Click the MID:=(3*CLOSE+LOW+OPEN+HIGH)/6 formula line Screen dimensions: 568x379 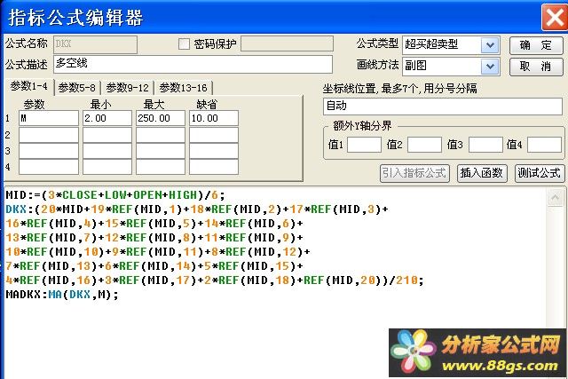(x=115, y=195)
